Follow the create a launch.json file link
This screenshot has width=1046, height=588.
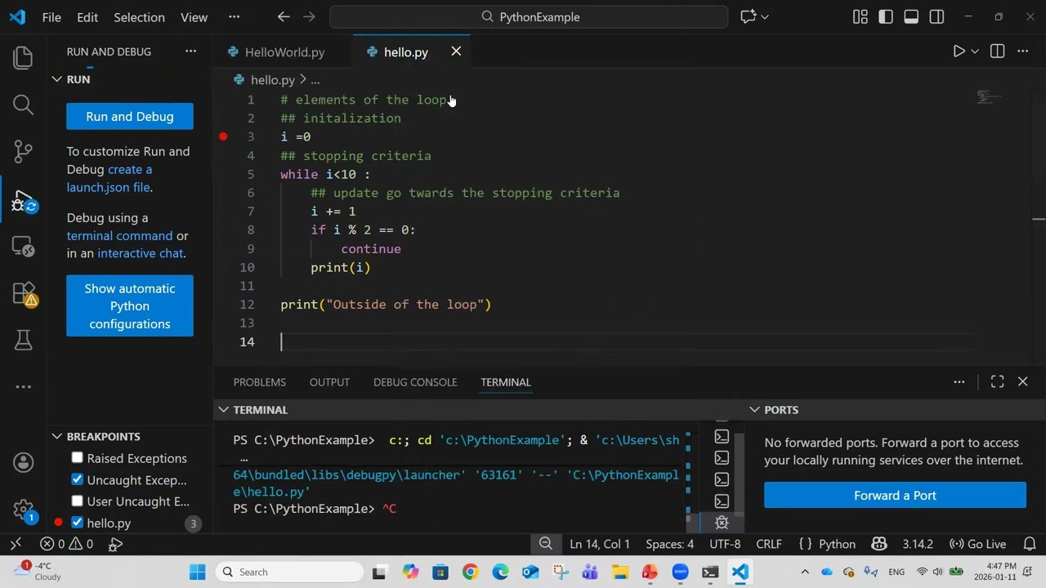(110, 178)
